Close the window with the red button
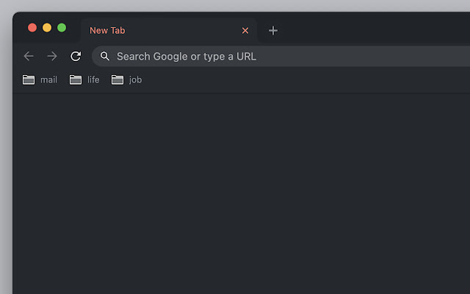This screenshot has width=470, height=294. tap(32, 27)
